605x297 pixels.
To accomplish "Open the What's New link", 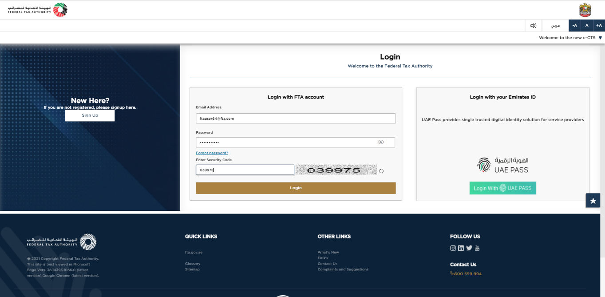I will (328, 253).
